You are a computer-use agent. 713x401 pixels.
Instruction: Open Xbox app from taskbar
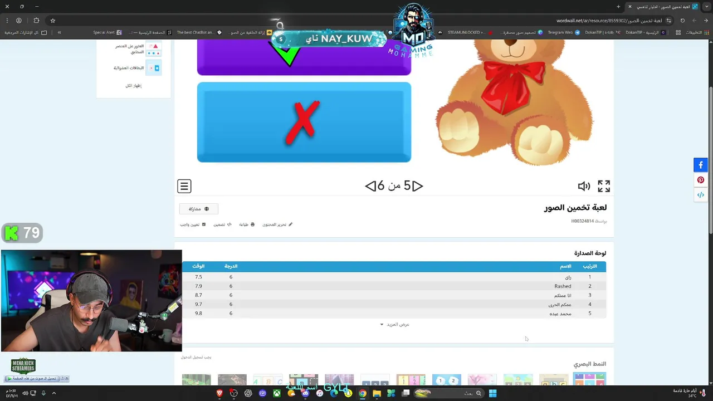277,393
